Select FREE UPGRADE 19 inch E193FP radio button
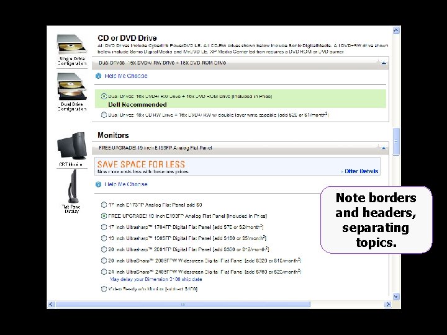447x335 pixels. [104, 216]
